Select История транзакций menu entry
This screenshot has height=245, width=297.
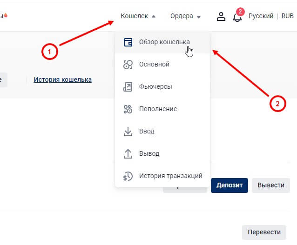coord(170,176)
